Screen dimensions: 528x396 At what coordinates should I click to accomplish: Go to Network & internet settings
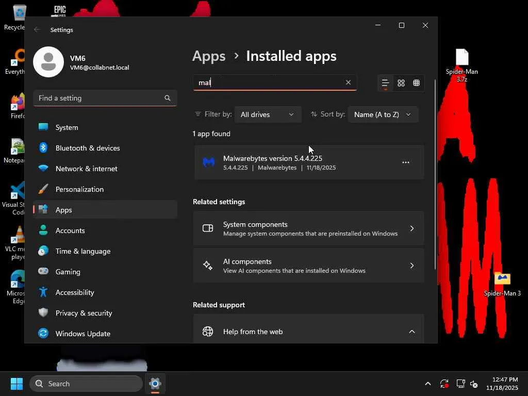(x=105, y=169)
